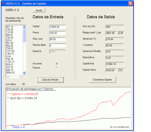Select list value 110.59
This screenshot has height=132, width=151.
click(x=10, y=32)
